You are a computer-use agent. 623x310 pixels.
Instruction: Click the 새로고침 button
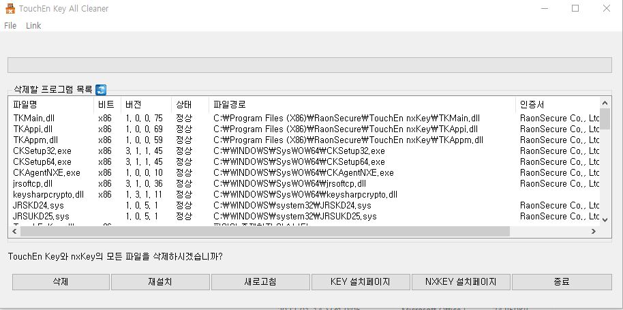260,282
